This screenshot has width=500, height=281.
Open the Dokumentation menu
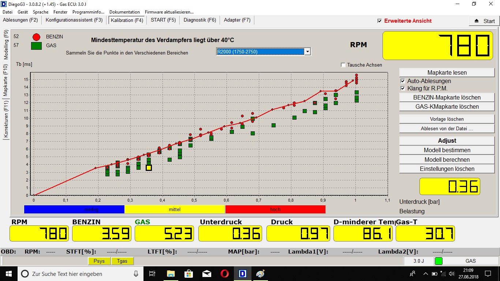point(124,12)
